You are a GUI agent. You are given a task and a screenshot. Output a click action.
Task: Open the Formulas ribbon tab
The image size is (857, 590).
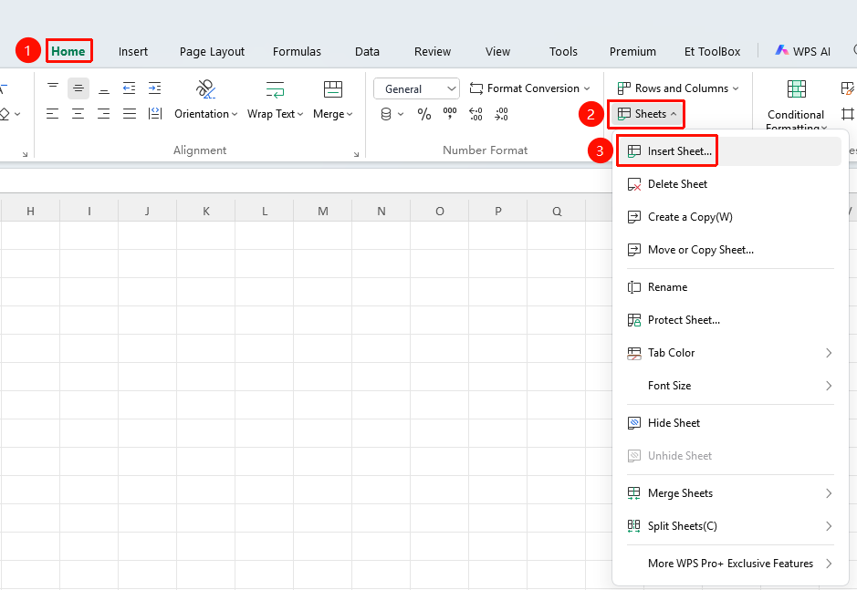click(x=297, y=51)
